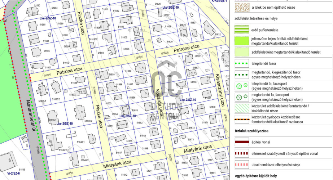Select the 'megtartandó fa, facsoport' tree symbol

click(240, 97)
